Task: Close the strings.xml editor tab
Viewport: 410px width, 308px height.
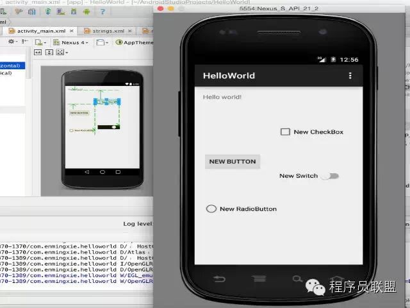Action: (130, 31)
